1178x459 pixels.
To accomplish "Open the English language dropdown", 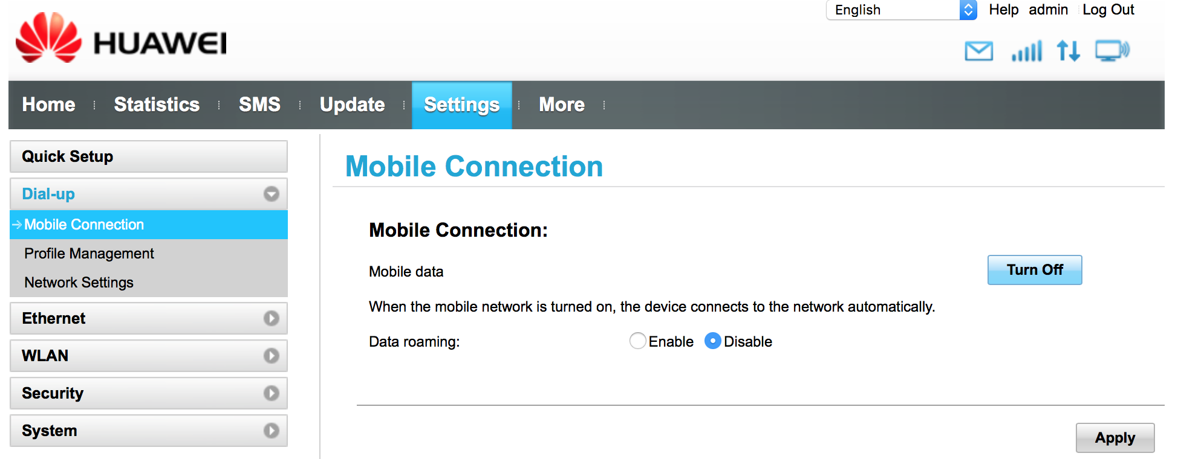I will click(902, 10).
